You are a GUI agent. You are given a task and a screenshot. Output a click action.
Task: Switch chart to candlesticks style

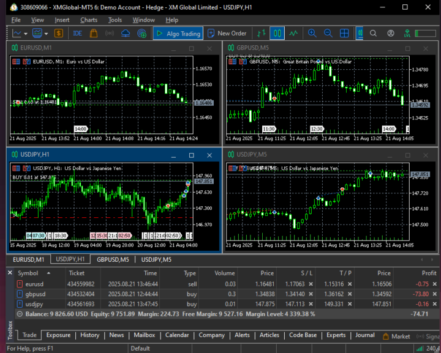coord(277,33)
